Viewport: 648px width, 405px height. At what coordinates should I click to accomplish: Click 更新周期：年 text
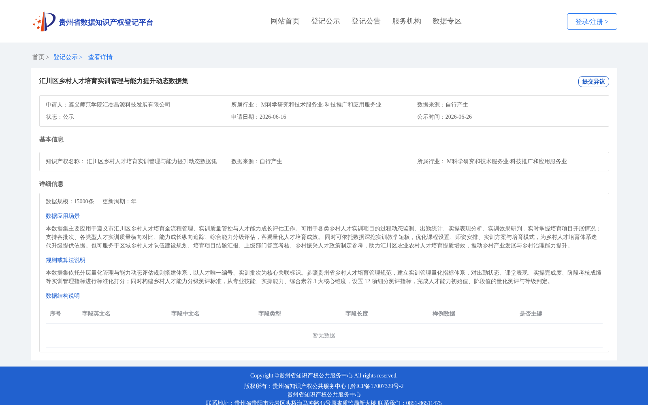119,201
